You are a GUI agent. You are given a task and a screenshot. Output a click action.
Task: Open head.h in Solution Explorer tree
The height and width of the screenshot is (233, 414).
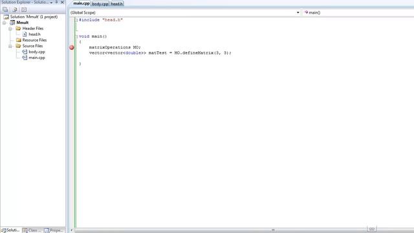[x=34, y=34]
